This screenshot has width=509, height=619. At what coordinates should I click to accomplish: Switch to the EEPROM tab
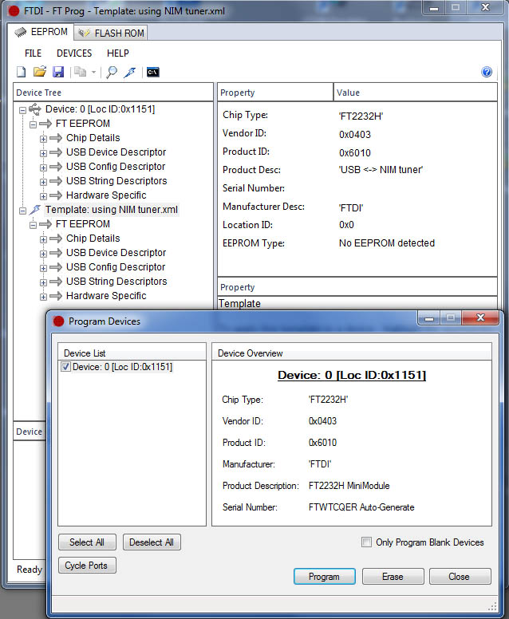pos(41,32)
